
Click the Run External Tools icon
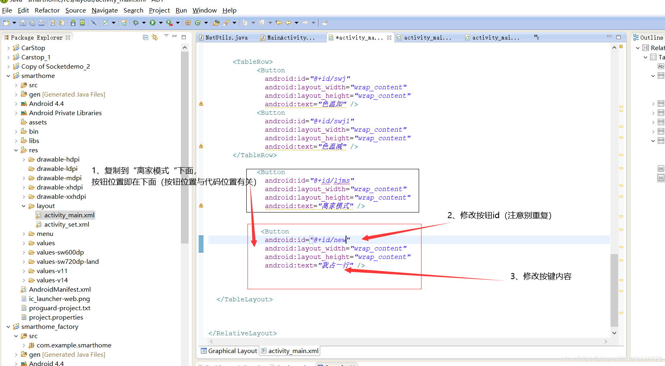click(x=170, y=23)
